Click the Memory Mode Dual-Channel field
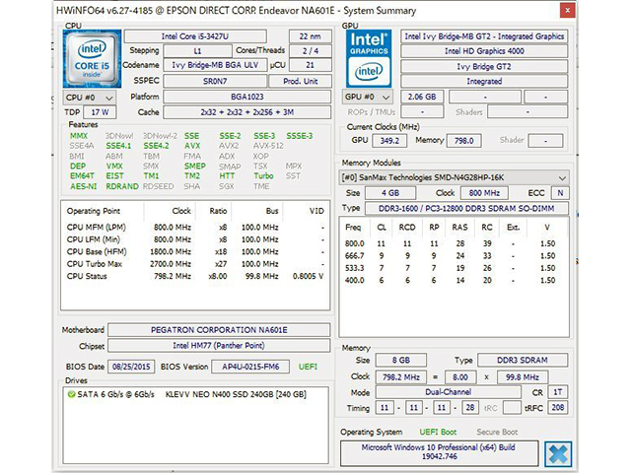The height and width of the screenshot is (473, 631). point(448,392)
